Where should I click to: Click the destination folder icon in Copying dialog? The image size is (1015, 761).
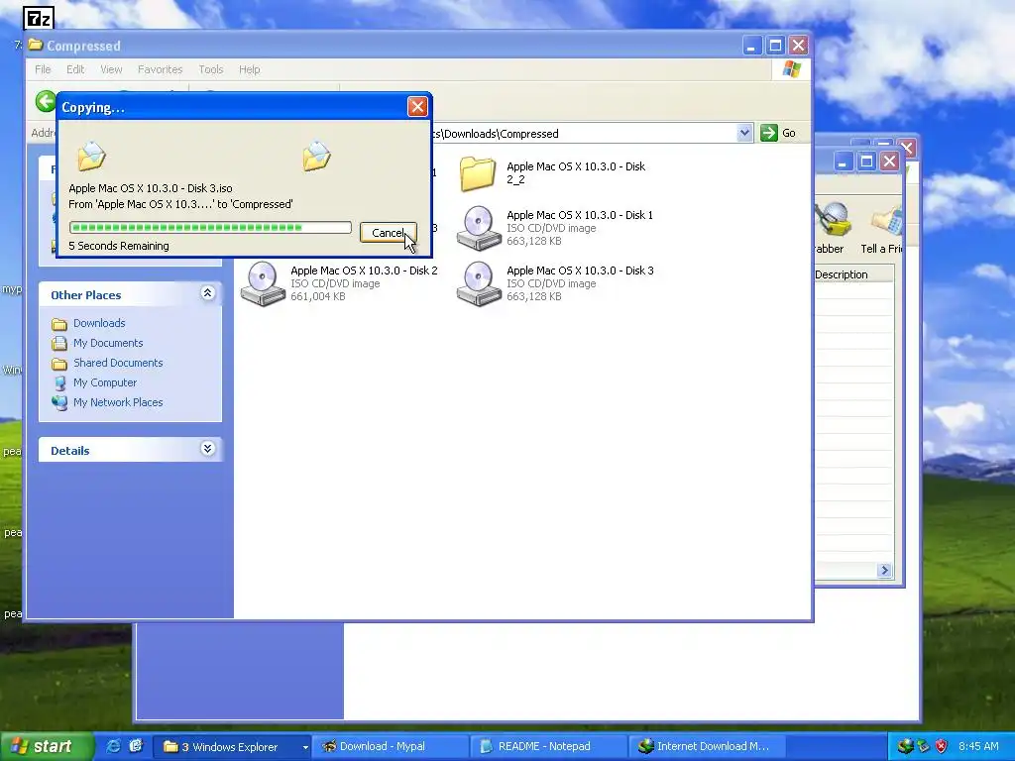(x=316, y=156)
